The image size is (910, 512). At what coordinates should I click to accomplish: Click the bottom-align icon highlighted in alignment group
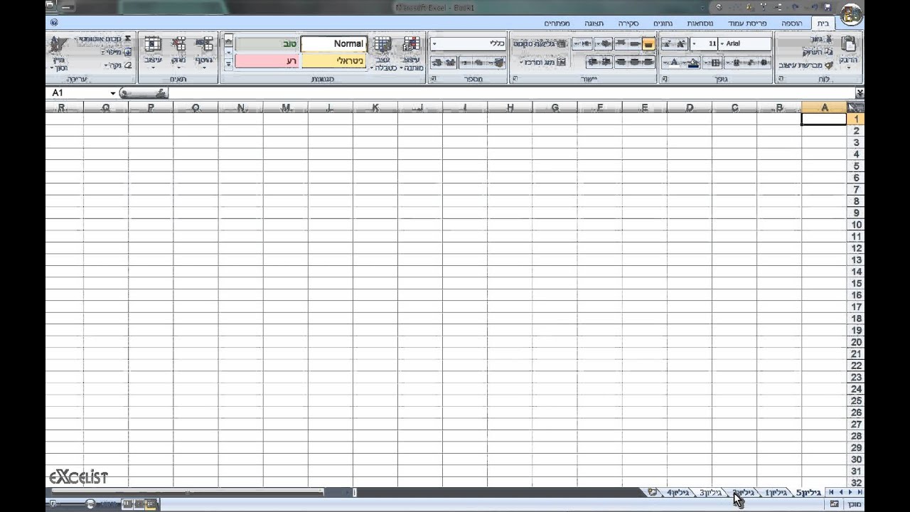(648, 44)
